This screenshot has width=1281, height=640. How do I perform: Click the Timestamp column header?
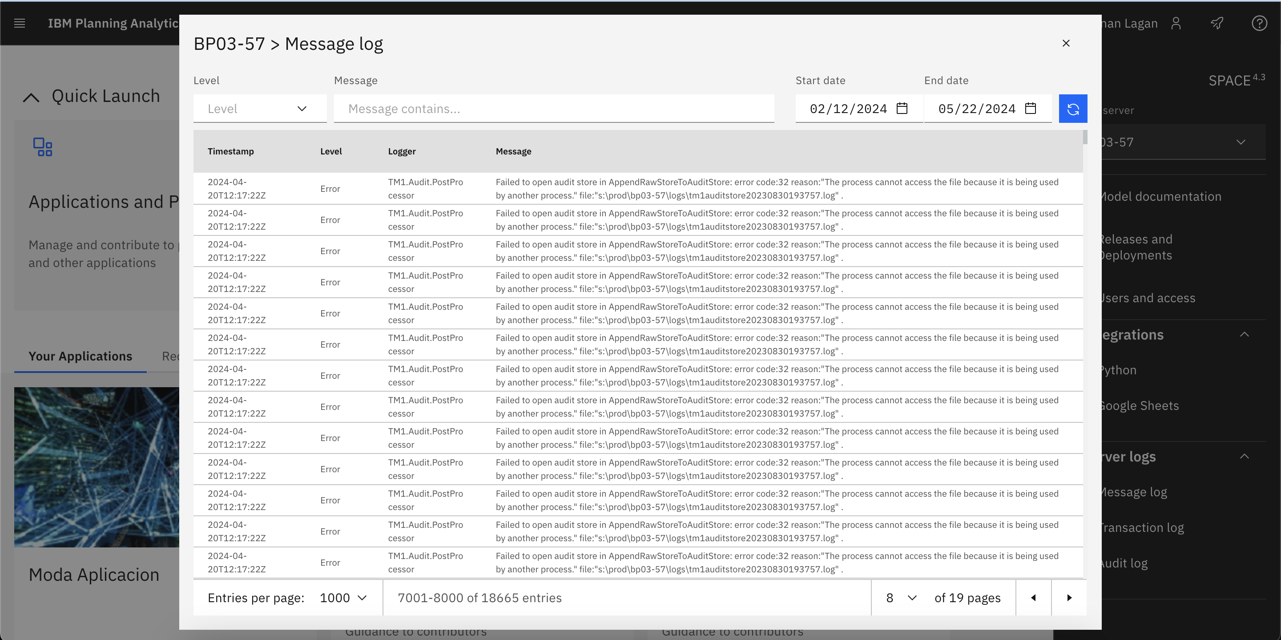pos(230,151)
